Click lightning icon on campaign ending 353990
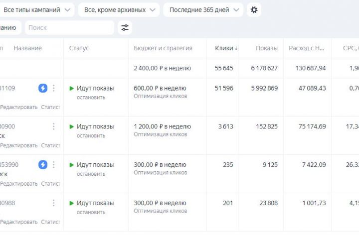The width and height of the screenshot is (359, 239). click(x=43, y=165)
